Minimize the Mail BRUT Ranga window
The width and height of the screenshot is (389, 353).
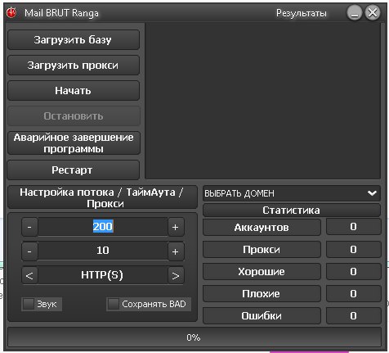355,13
